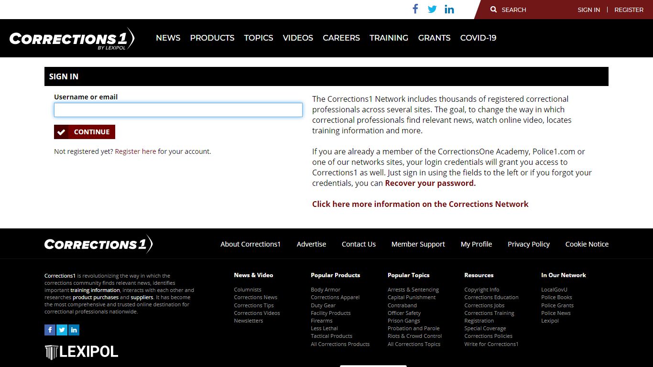Screen dimensions: 653x367
Task: Open Police News link
Action: pyautogui.click(x=556, y=313)
